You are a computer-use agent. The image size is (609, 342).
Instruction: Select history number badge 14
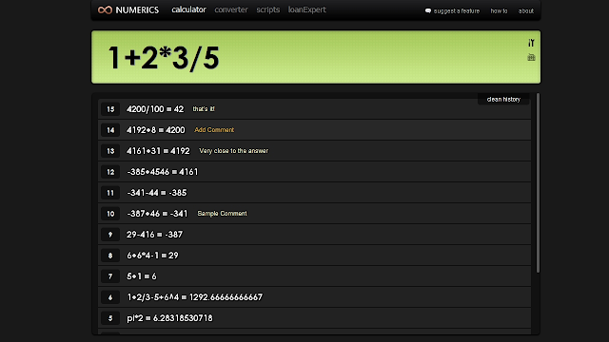(110, 130)
